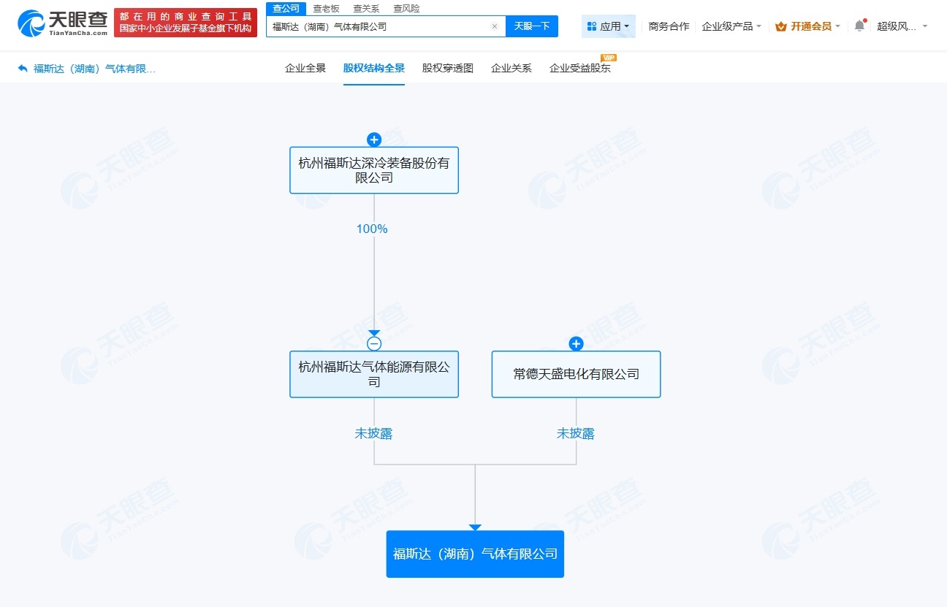Viewport: 947px width, 607px height.
Task: Switch to the 股权穿透图 tab
Action: tap(447, 67)
